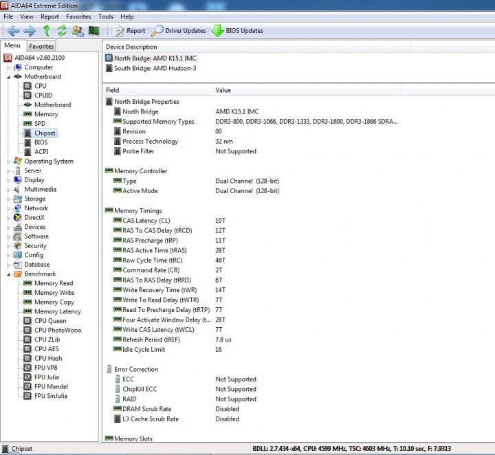Screen dimensions: 495x455
Task: Open the Help menu
Action: click(127, 16)
